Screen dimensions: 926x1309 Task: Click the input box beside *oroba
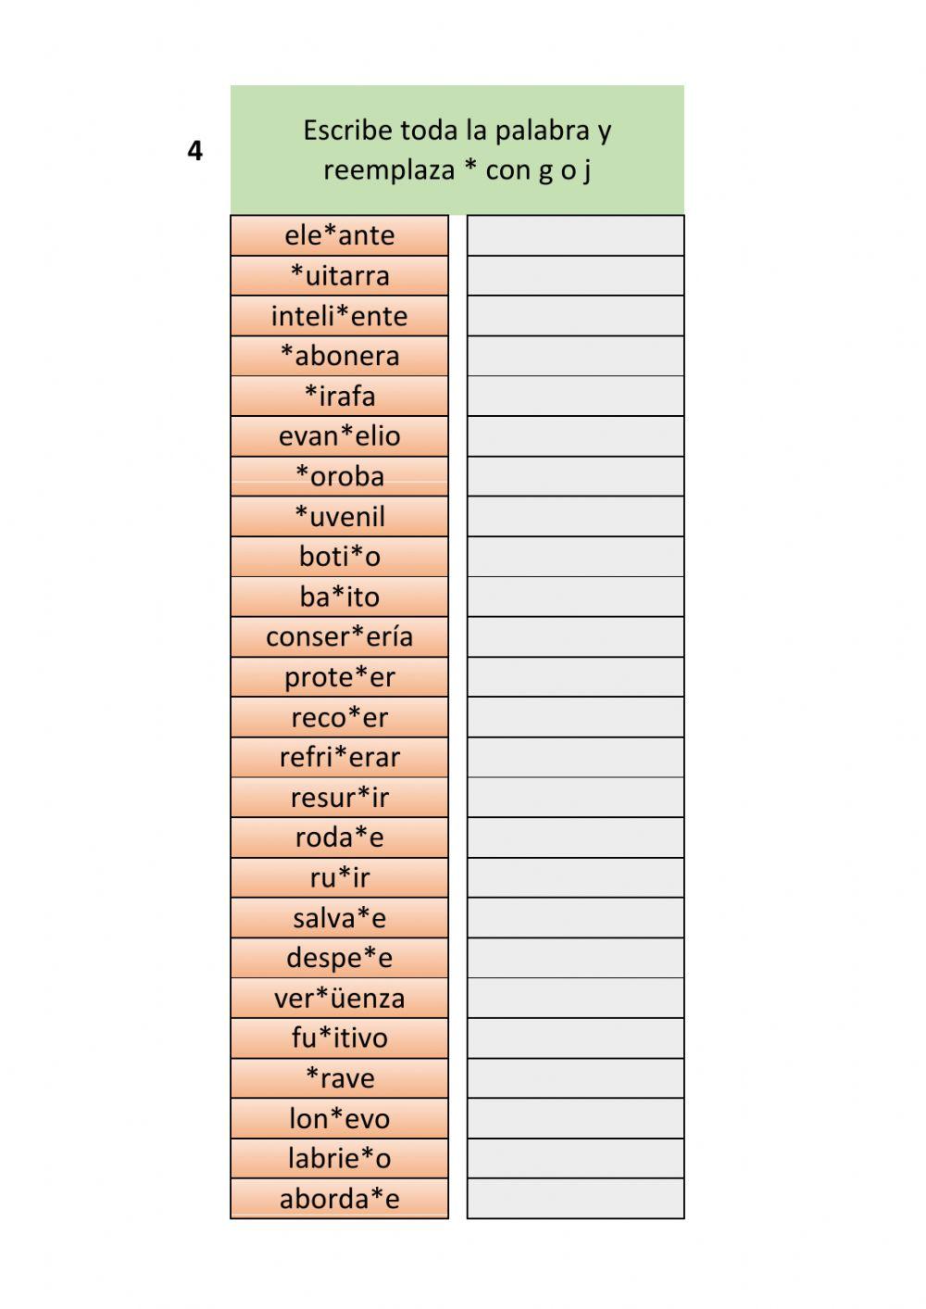575,476
